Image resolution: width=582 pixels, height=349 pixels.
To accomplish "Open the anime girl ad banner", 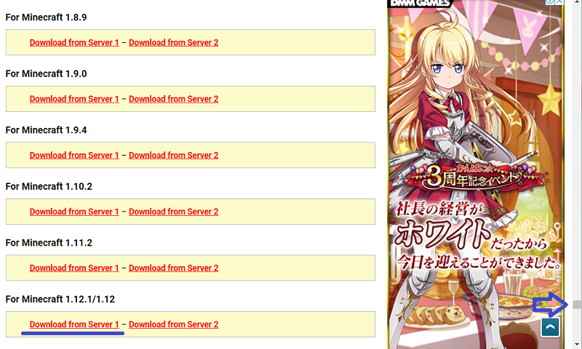I will click(476, 176).
